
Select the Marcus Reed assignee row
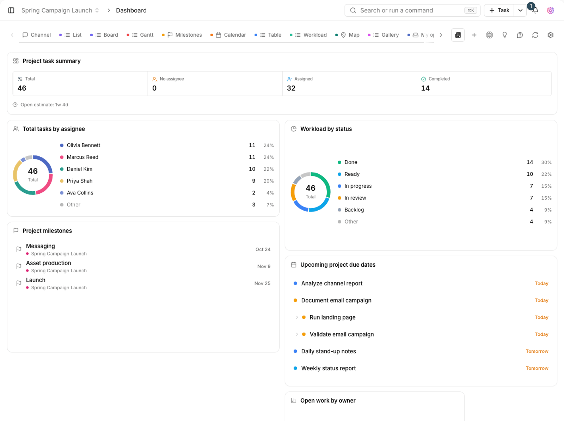point(167,157)
